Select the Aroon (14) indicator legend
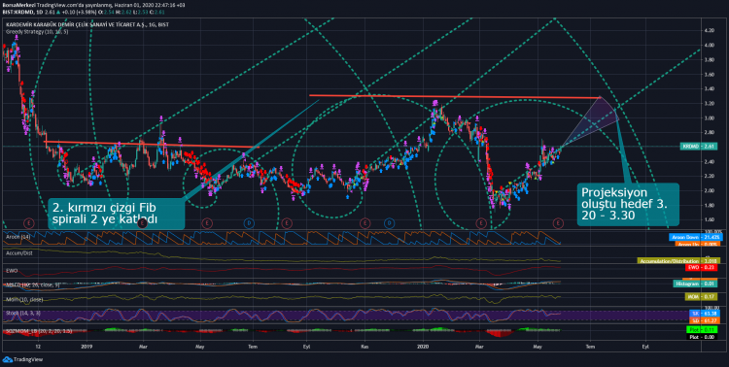 (17, 237)
